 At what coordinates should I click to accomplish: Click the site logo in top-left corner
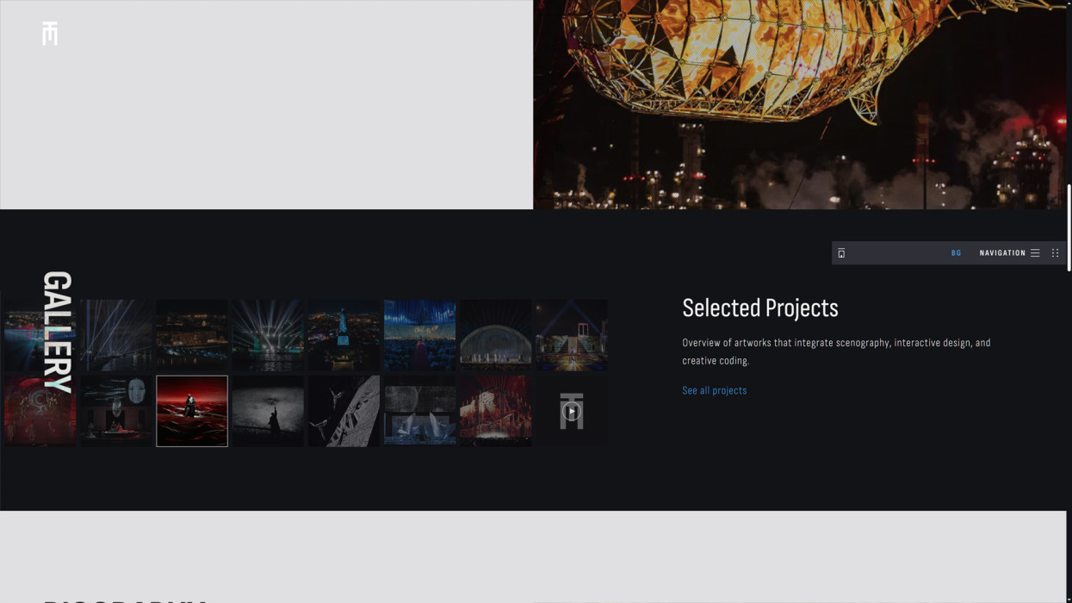(50, 34)
